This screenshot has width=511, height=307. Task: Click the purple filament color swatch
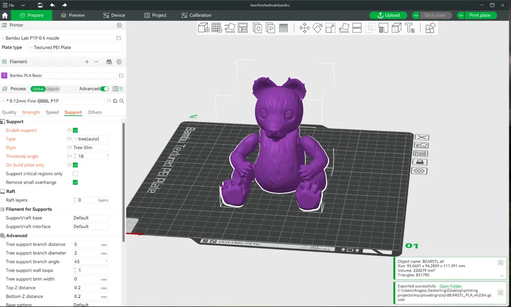4,76
